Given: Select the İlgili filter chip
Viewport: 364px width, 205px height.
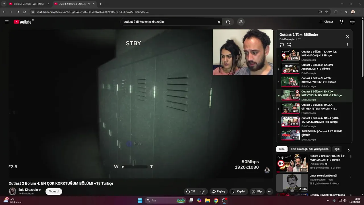Looking at the screenshot, I should coord(337,149).
